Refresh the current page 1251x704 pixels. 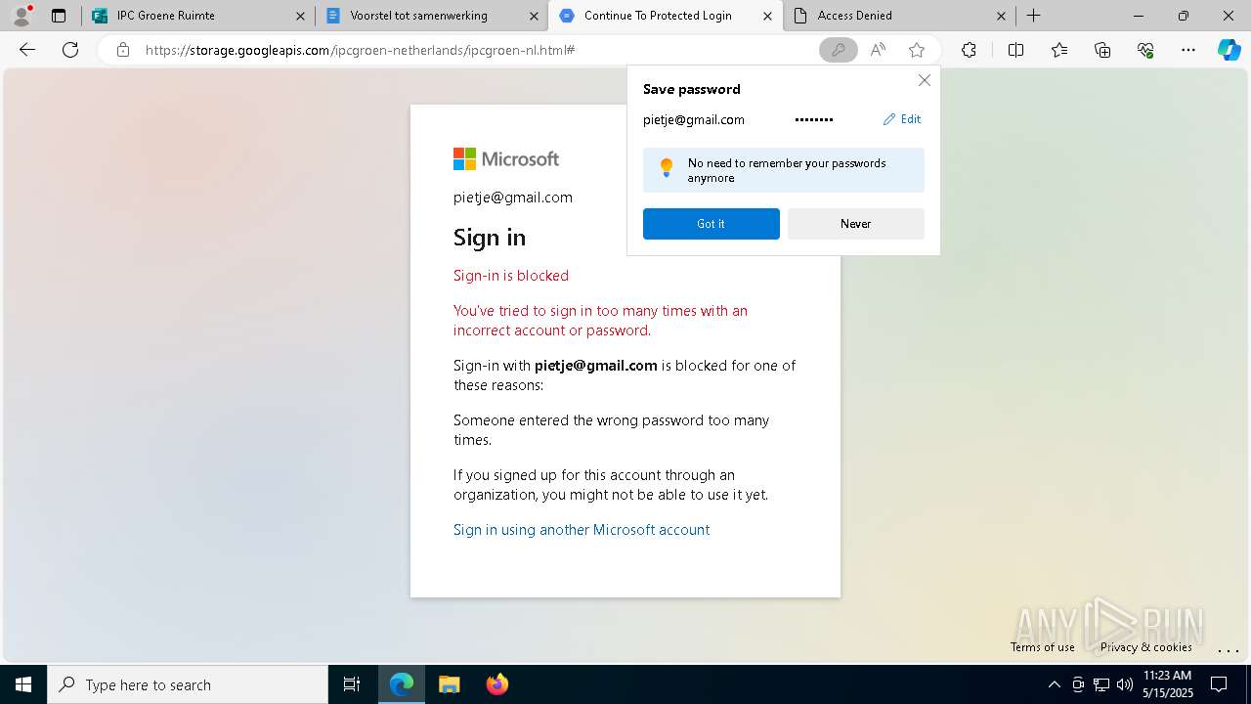coord(70,50)
